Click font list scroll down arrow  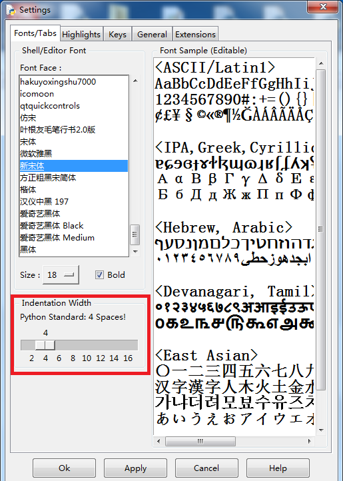tap(135, 251)
